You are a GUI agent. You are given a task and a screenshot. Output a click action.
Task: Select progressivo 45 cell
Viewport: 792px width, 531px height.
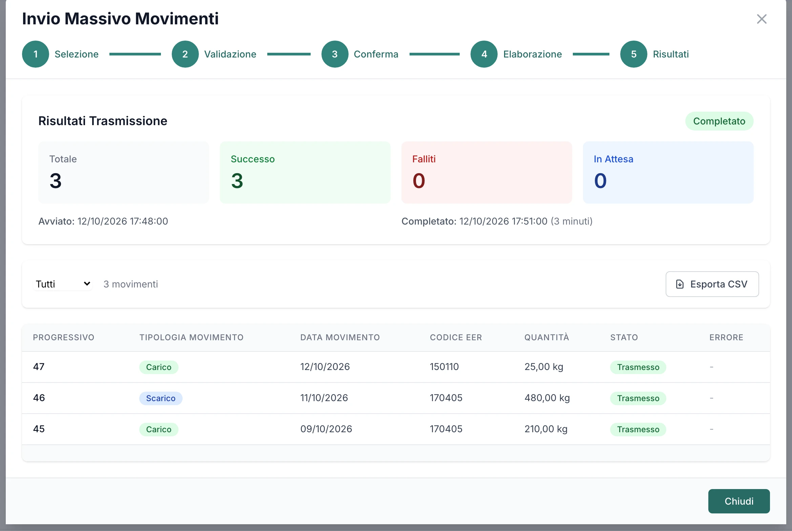(x=39, y=429)
